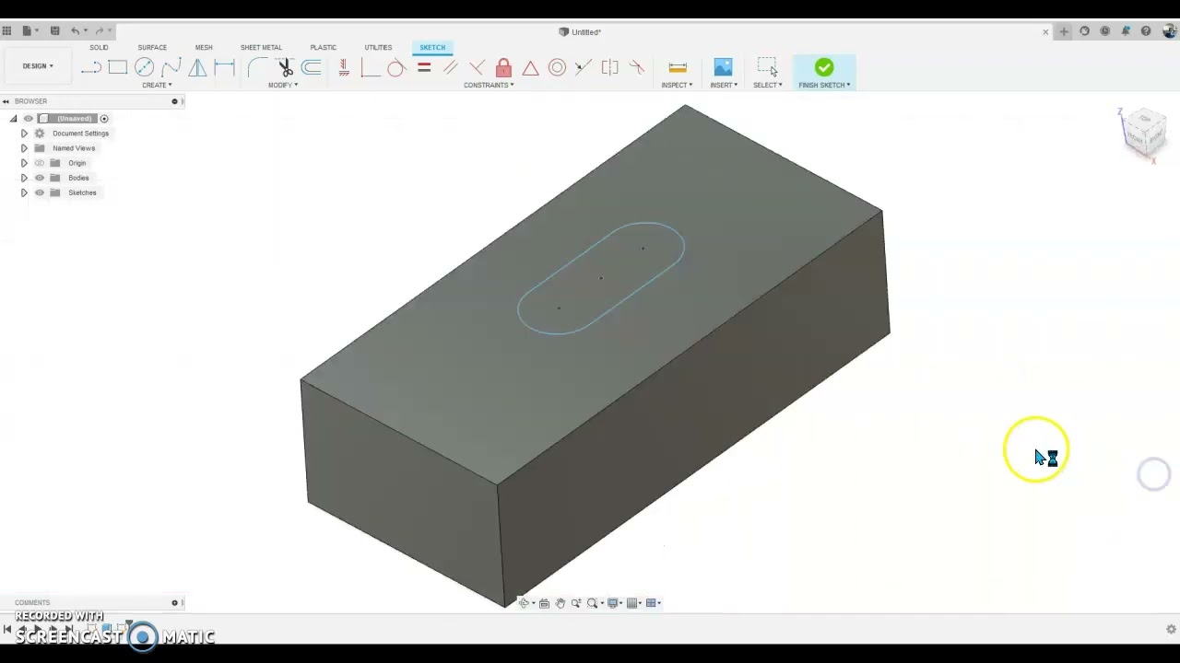
Task: Apply the Perpendicular constraint
Action: point(477,67)
